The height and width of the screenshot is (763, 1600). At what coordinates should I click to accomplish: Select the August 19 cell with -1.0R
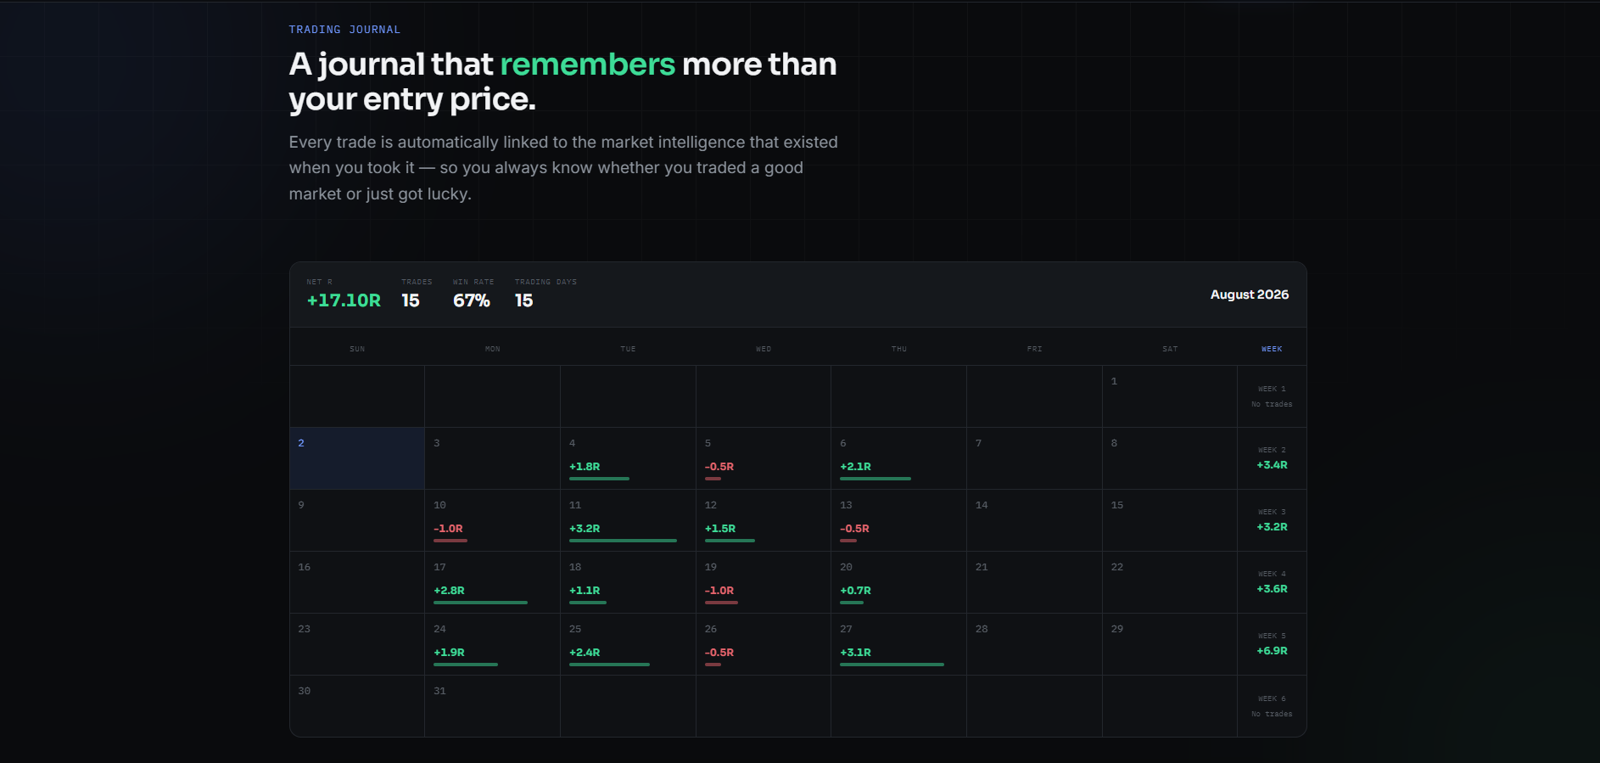pos(764,582)
